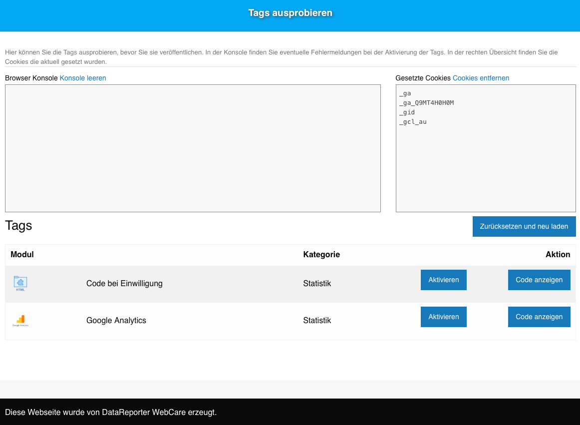Select the _ga_Q9MT4H0H0M cookie entry
The width and height of the screenshot is (580, 425).
click(426, 103)
